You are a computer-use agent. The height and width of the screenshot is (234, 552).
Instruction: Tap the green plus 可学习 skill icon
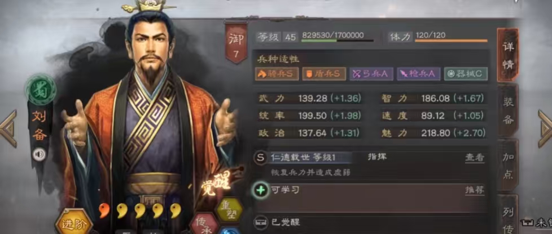[260, 191]
